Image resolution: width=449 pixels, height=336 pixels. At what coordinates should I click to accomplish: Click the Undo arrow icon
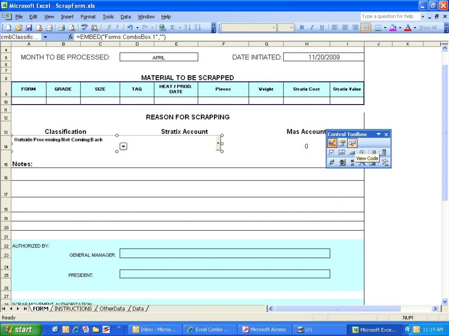coord(130,28)
